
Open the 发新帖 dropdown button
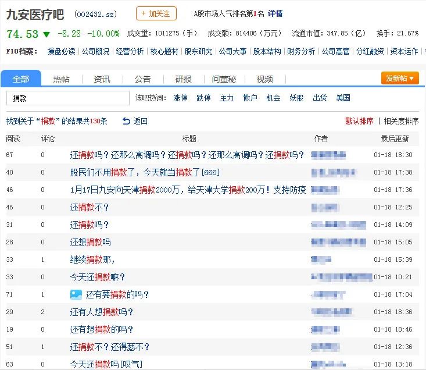(400, 79)
